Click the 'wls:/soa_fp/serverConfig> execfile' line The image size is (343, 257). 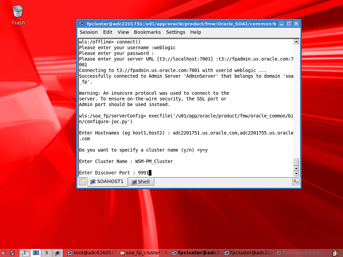[x=186, y=116]
